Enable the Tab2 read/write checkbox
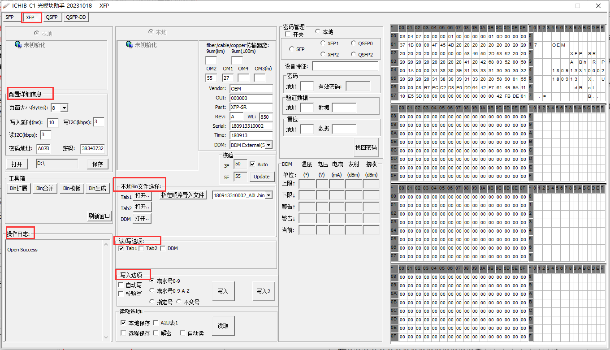Image resolution: width=610 pixels, height=350 pixels. tap(142, 248)
